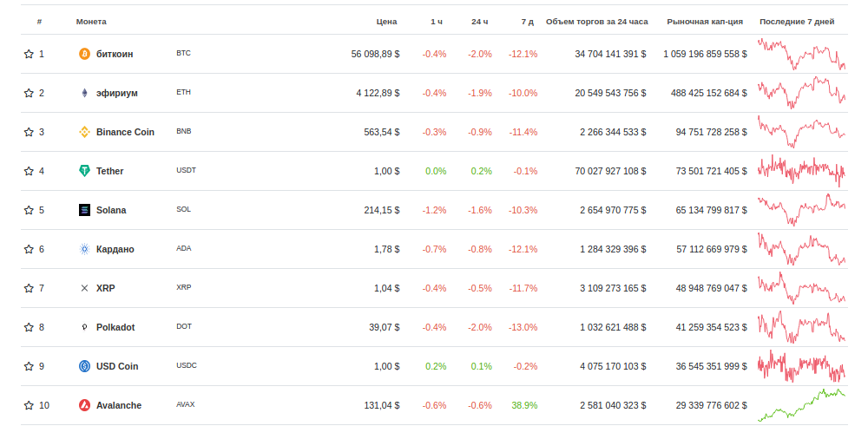The width and height of the screenshot is (868, 426).
Task: Click market cap 1 059 196 859 558 $
Action: (705, 54)
